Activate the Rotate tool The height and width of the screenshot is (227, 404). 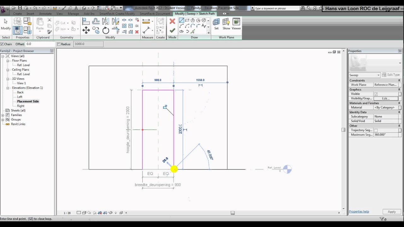[106, 30]
